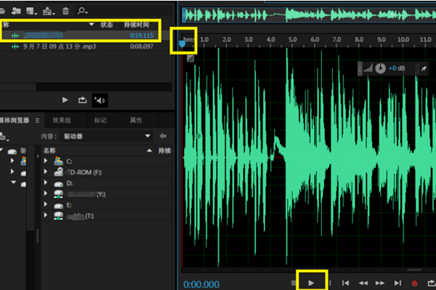Open the file search magnifier icon
This screenshot has width=436, height=290.
pos(82,11)
